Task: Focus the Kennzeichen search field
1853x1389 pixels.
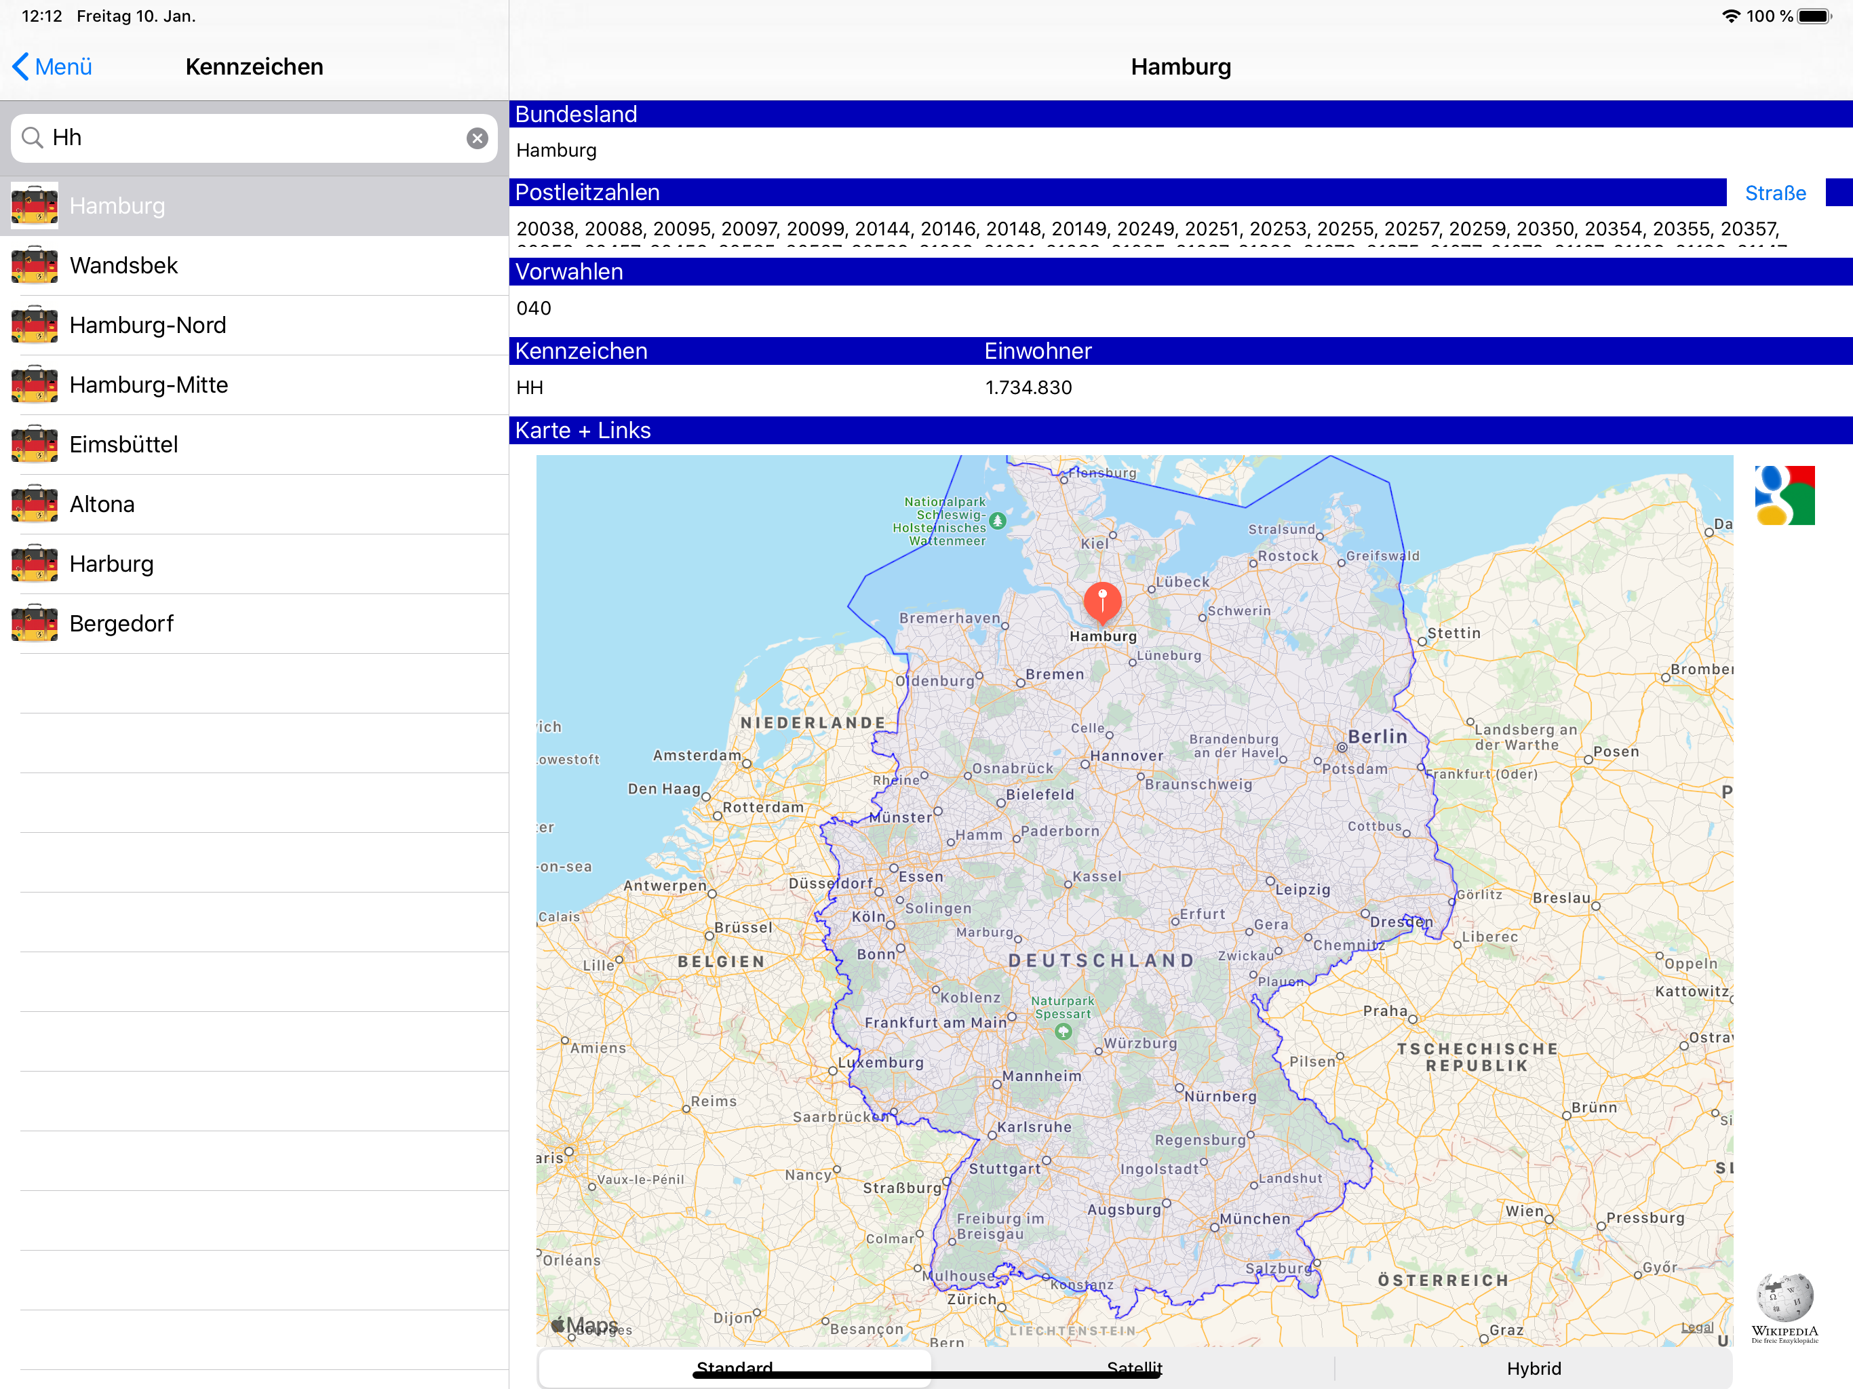Action: coord(254,138)
